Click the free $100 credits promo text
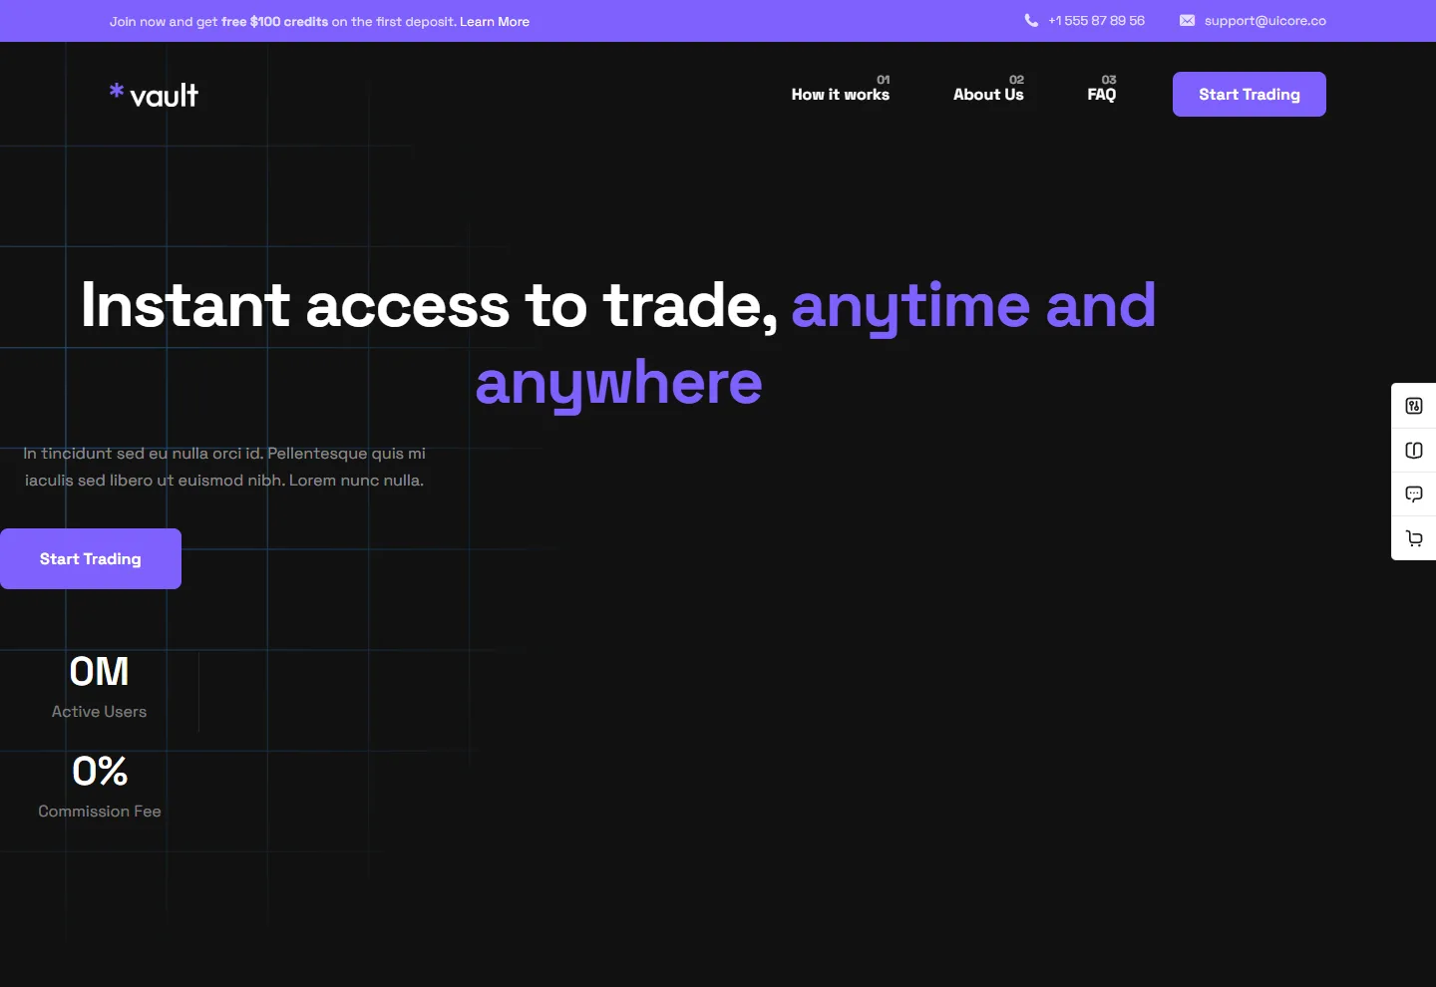 [x=274, y=21]
